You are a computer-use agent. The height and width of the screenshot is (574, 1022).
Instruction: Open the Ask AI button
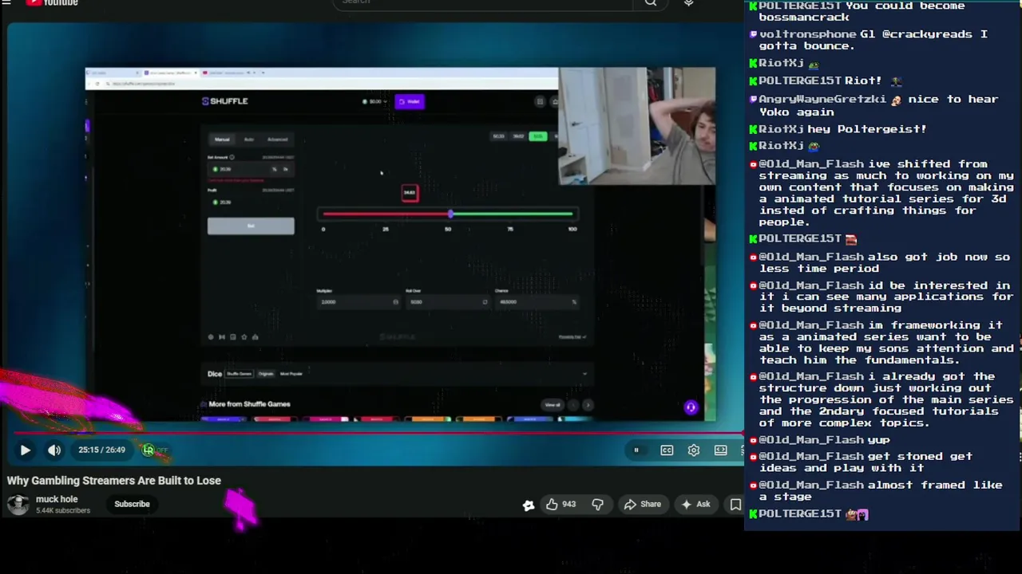coord(695,504)
